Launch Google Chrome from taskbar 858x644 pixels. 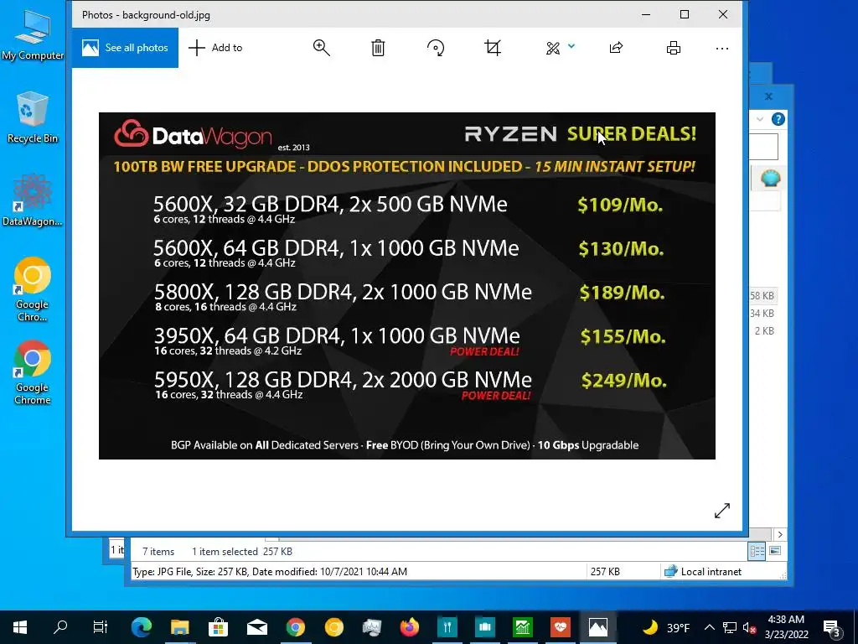[296, 627]
